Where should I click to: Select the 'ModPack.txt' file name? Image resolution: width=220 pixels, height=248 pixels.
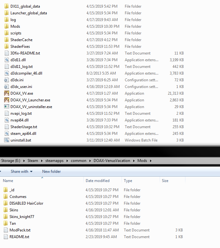point(20,230)
